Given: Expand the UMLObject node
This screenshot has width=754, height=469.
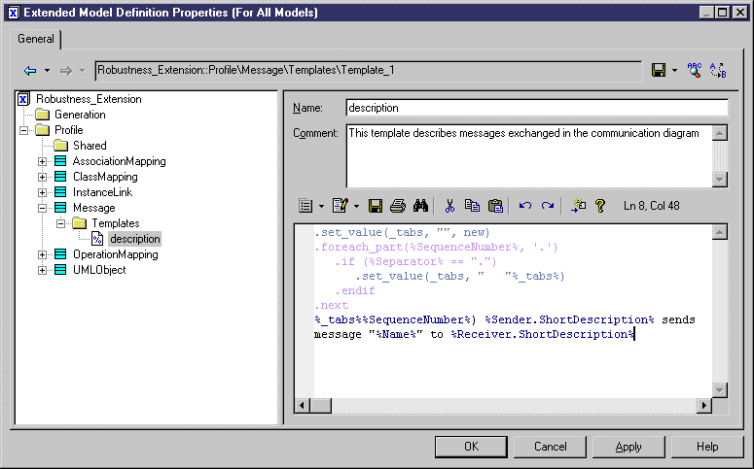Looking at the screenshot, I should point(42,270).
